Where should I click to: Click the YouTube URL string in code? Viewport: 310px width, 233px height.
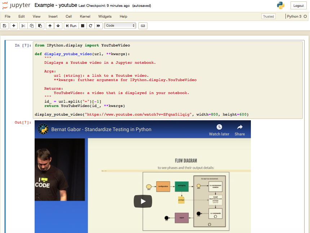point(138,114)
